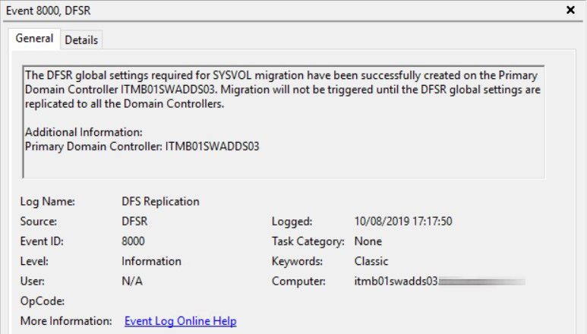The height and width of the screenshot is (334, 587).
Task: Click the Logged timestamp 10/08/2019 17:17:50
Action: 403,222
